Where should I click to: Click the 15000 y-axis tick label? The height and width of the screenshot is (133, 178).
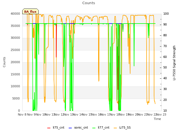point(15,74)
